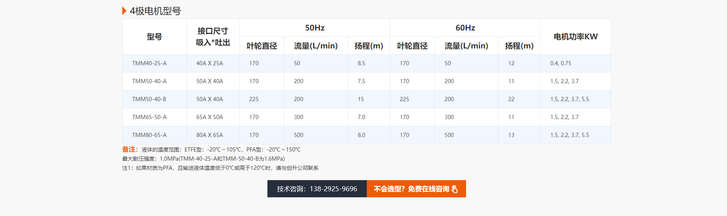Click the orange 备注 note label
Viewport: 727px width, 216px height.
coord(130,150)
